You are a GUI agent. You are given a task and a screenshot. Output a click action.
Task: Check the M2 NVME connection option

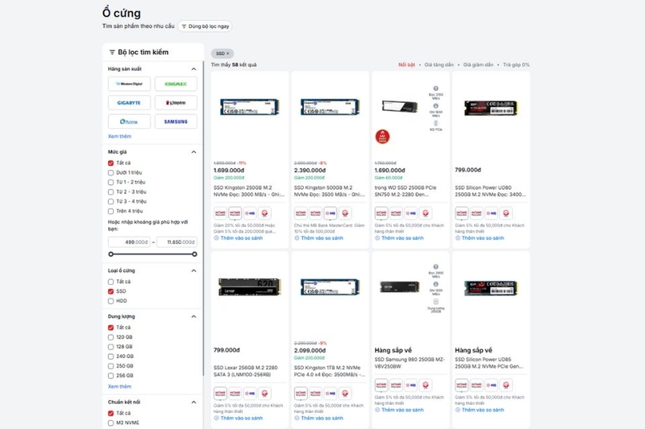tap(110, 423)
